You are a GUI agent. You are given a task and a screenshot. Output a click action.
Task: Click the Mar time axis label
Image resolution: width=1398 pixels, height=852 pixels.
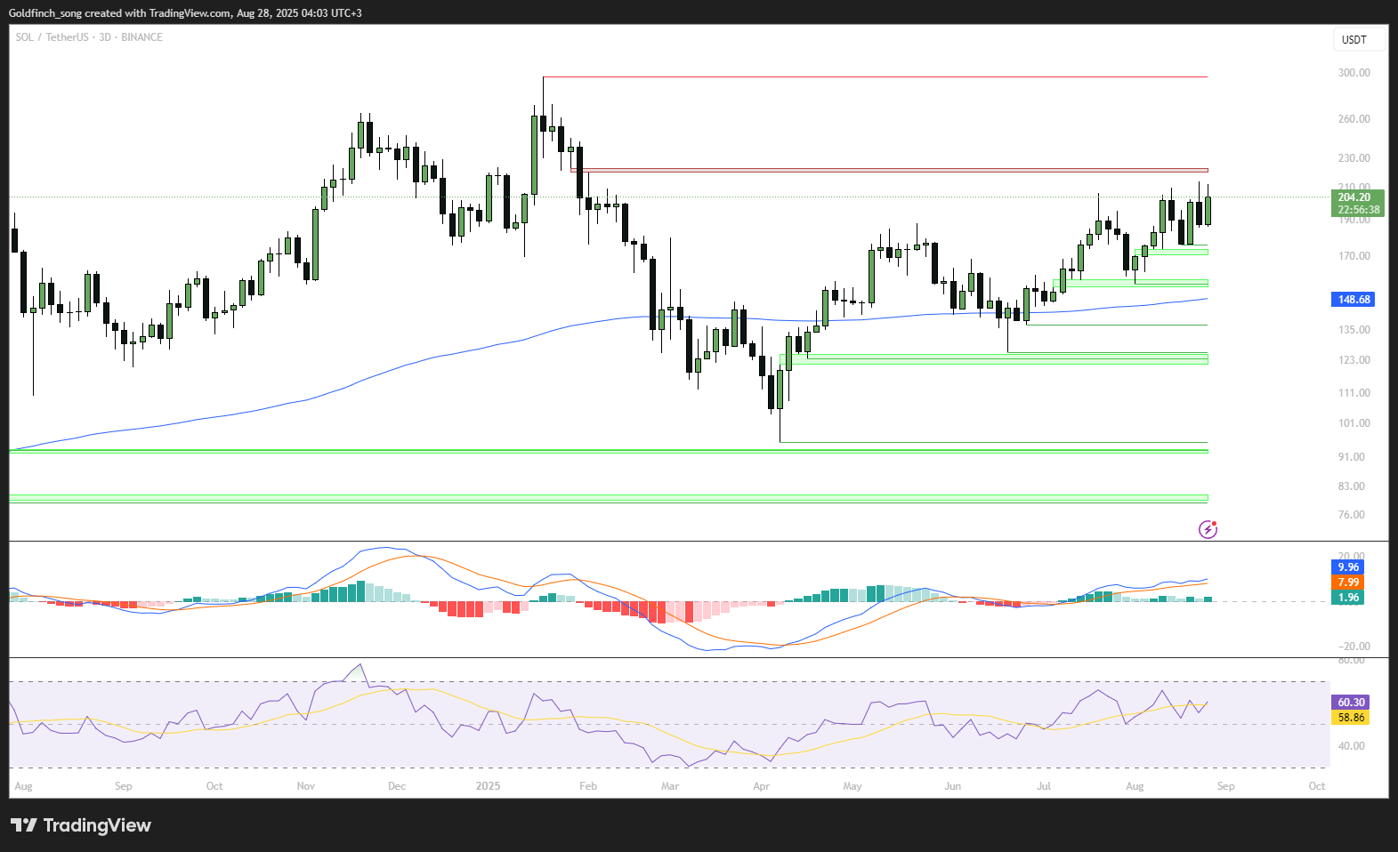point(670,786)
